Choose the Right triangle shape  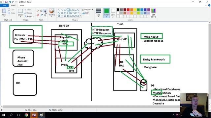[x=59, y=13]
